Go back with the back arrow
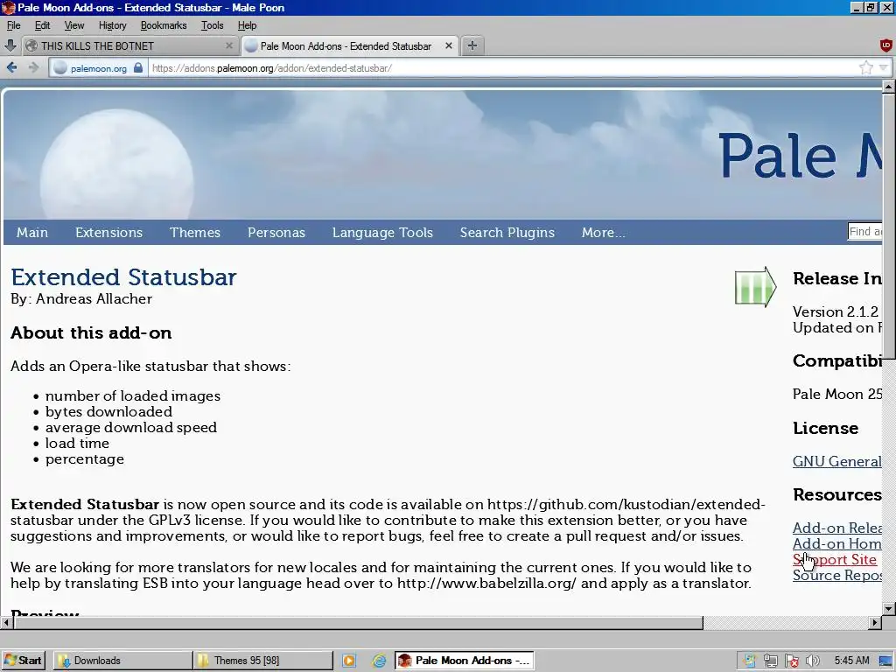This screenshot has width=896, height=672. (11, 68)
